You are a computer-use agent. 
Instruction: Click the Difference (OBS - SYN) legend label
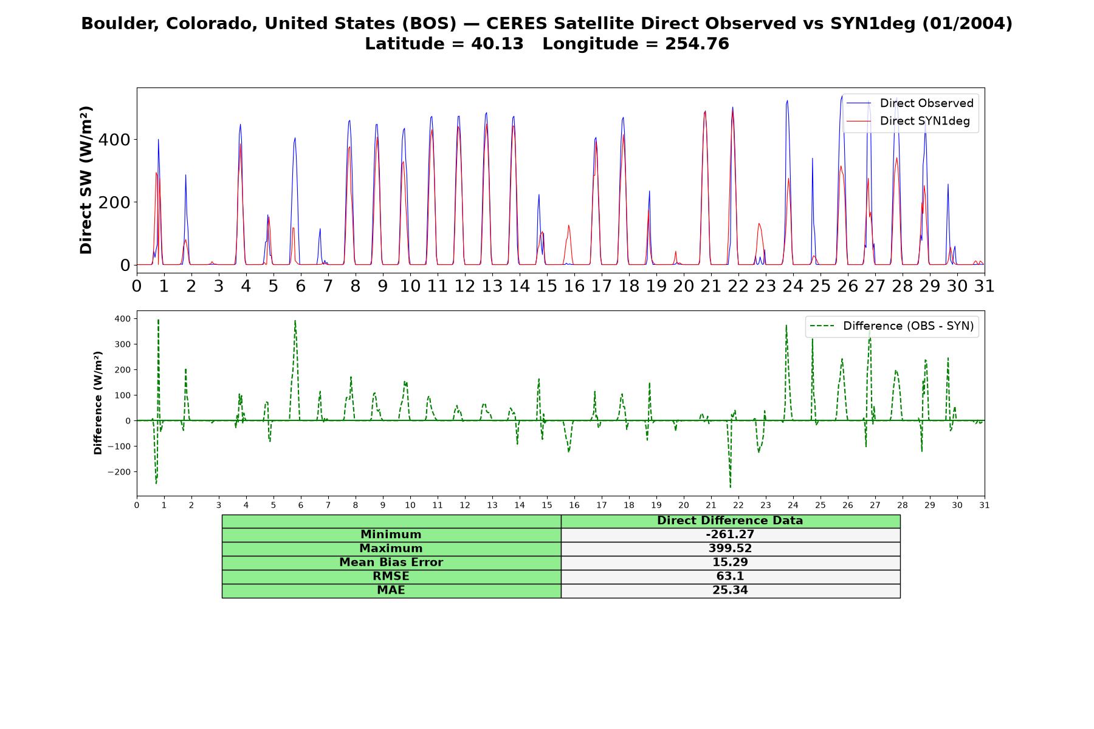pyautogui.click(x=908, y=326)
